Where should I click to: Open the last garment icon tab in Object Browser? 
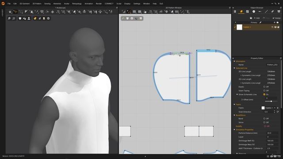tap(279, 11)
